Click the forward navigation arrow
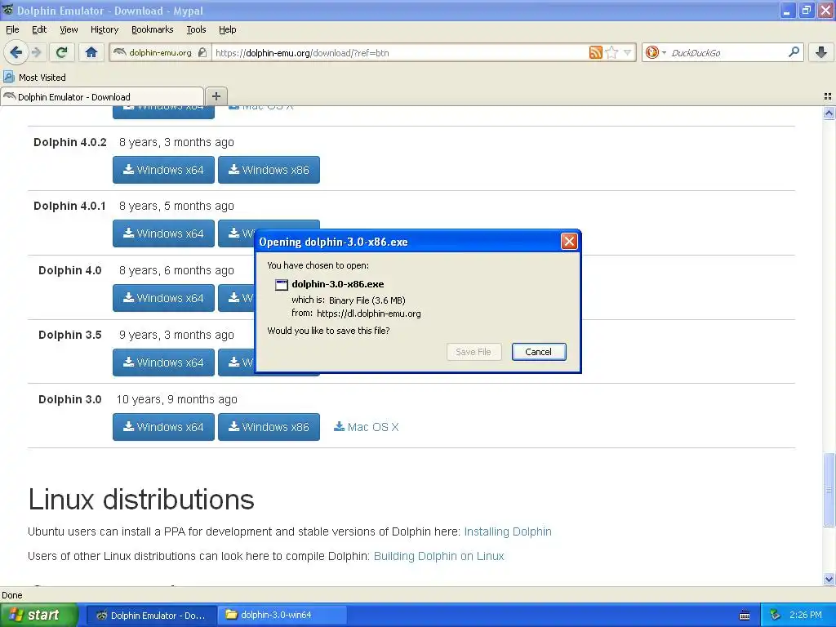 click(x=36, y=52)
